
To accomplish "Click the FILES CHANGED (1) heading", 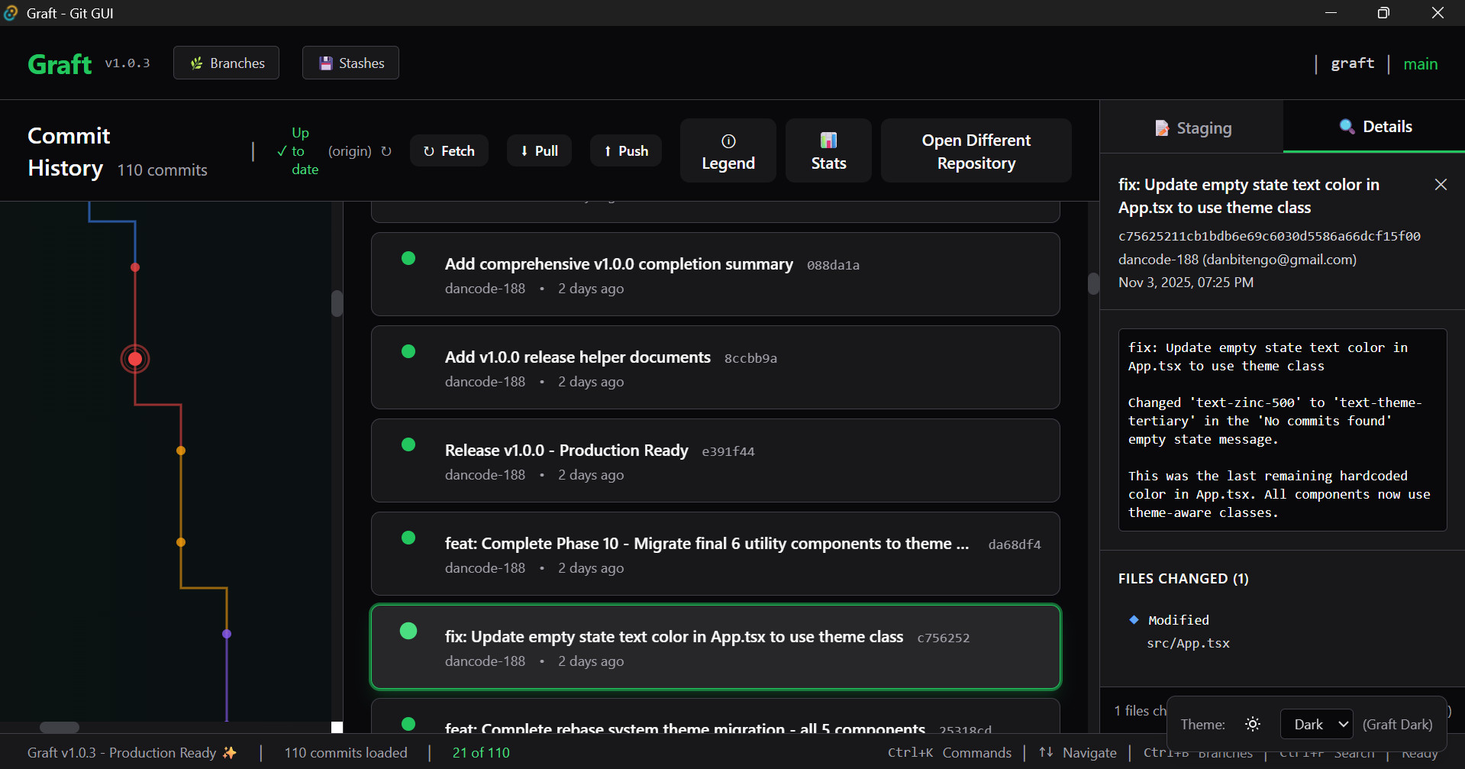I will coord(1183,579).
